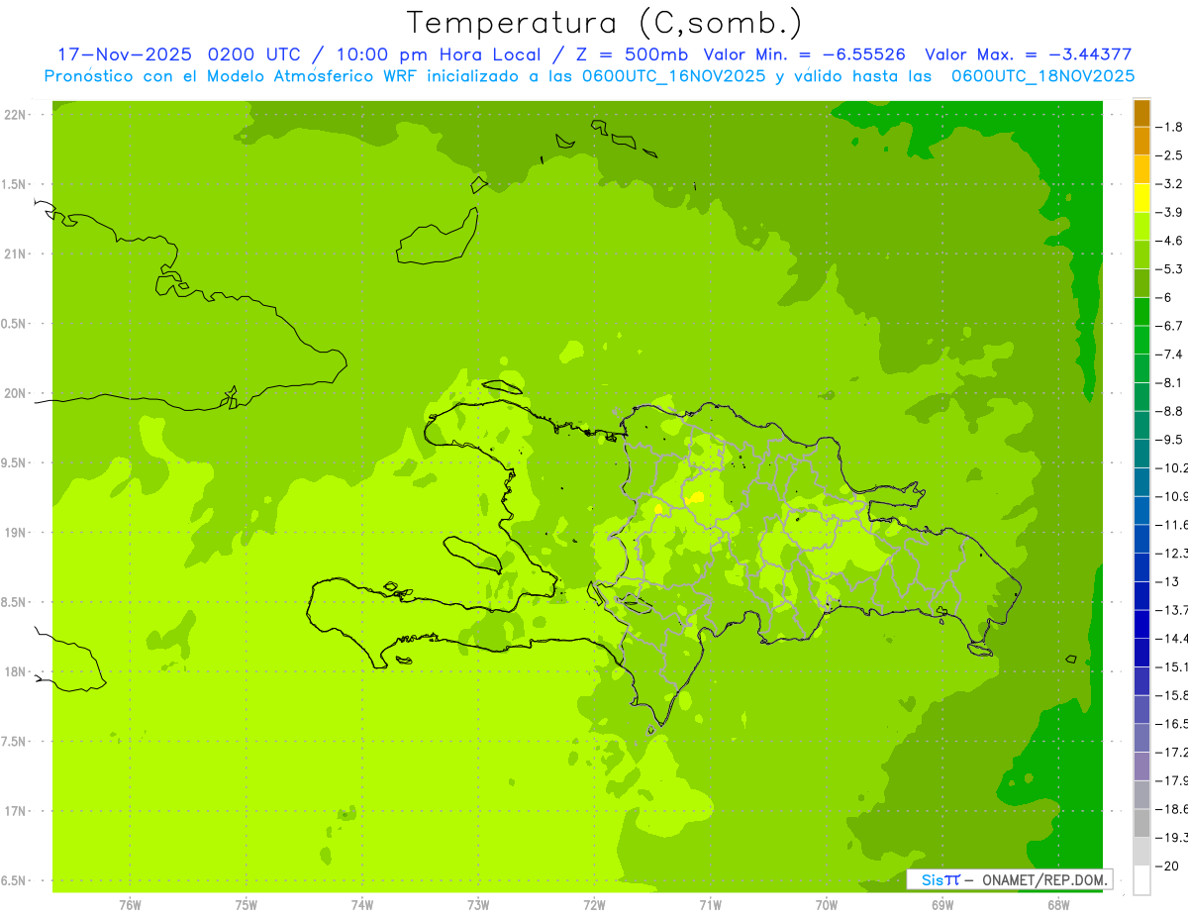Viewport: 1188px width, 918px height.
Task: Click the -13 colorbar value
Action: pyautogui.click(x=1168, y=581)
